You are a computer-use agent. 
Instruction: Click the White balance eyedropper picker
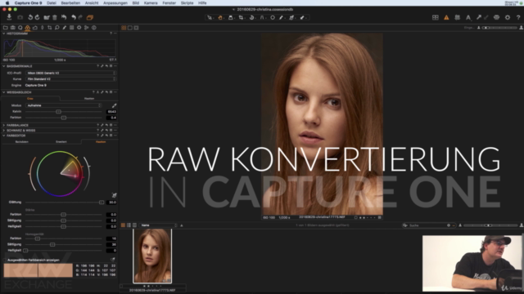(x=114, y=105)
